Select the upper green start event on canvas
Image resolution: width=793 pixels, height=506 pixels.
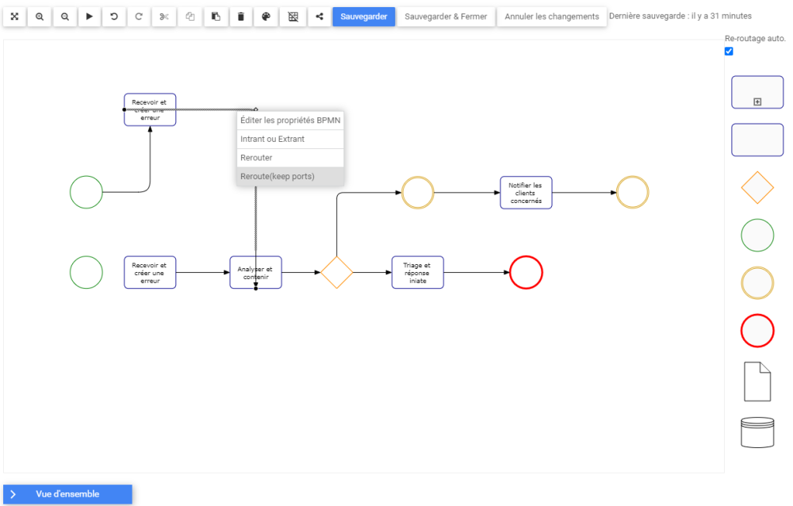[86, 192]
